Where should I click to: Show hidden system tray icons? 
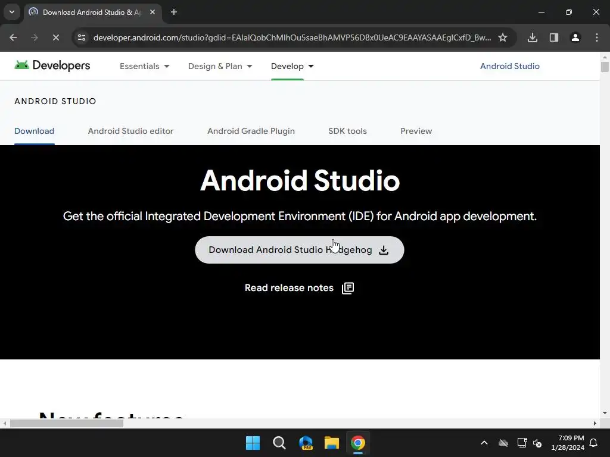484,443
